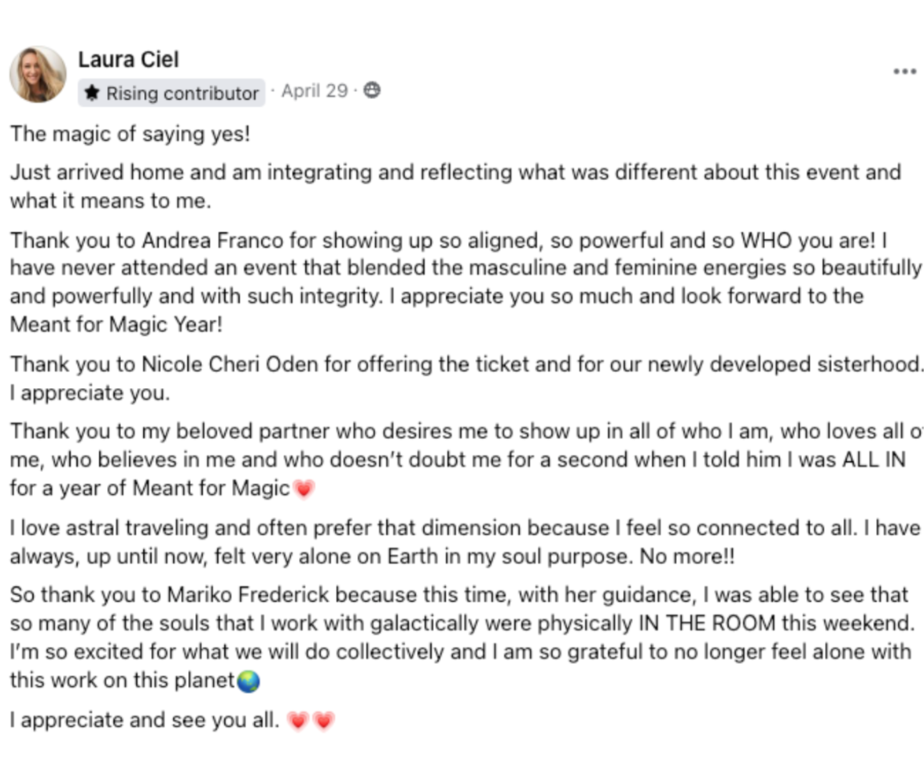Click the audience privacy icon beside date
924x775 pixels.
[x=372, y=90]
